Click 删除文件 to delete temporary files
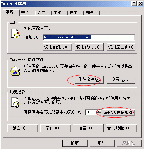Screen dimensions: 144x149 click(x=89, y=79)
